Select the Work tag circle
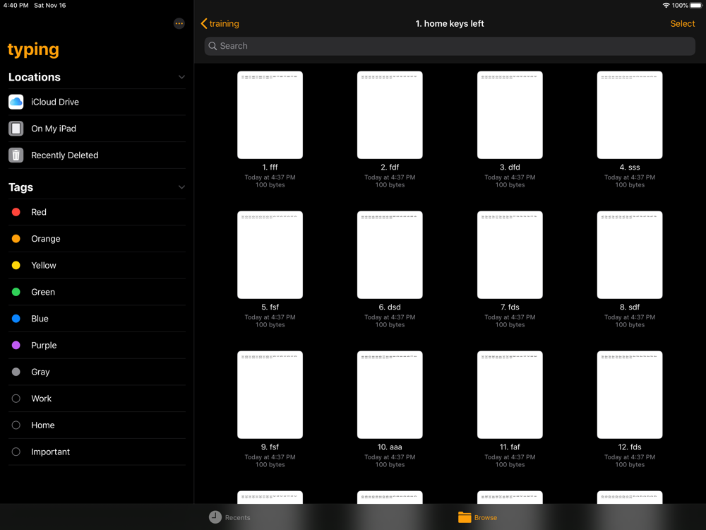Screen dimensions: 706x530 click(16, 398)
